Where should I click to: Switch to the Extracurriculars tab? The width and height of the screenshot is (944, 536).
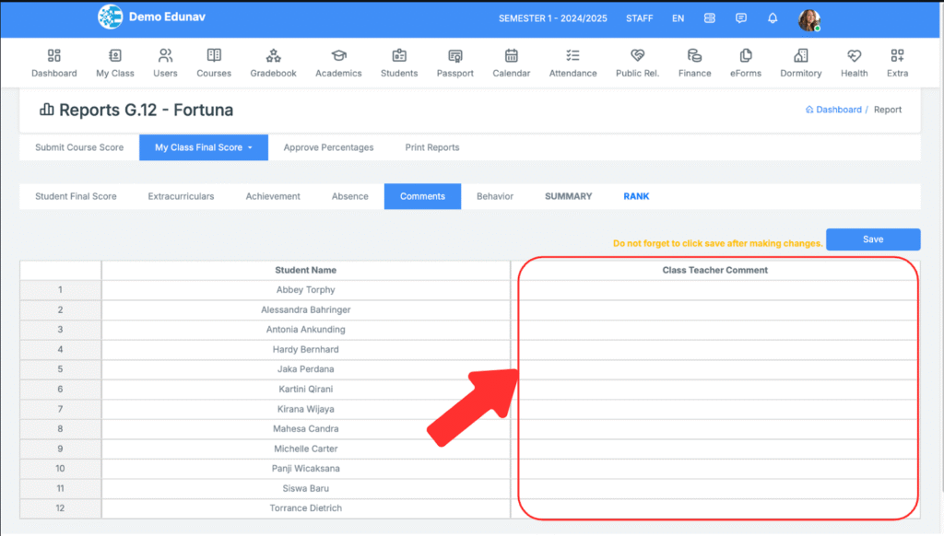pos(181,196)
